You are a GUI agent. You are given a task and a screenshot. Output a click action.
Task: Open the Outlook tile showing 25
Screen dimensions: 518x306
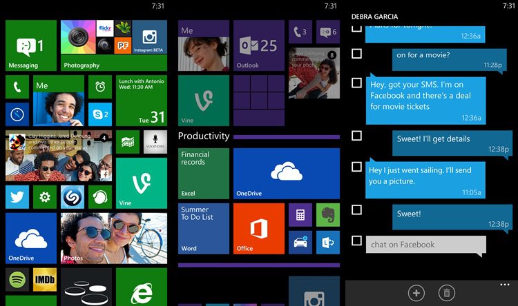click(x=259, y=45)
